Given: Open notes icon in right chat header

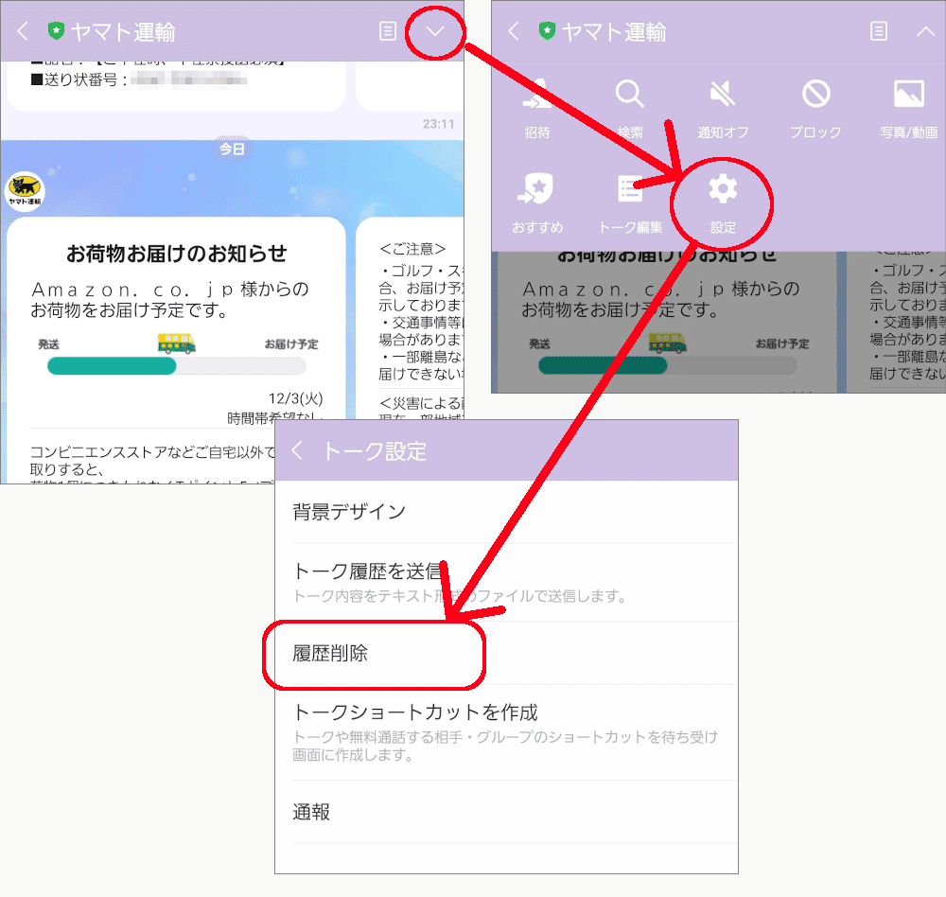Looking at the screenshot, I should [879, 31].
